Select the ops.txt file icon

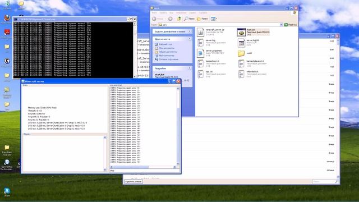click(x=201, y=74)
